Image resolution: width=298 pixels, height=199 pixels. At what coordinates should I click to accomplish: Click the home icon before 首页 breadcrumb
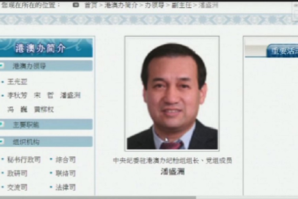(76, 5)
